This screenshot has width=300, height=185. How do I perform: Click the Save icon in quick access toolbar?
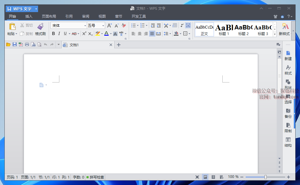coord(14,45)
